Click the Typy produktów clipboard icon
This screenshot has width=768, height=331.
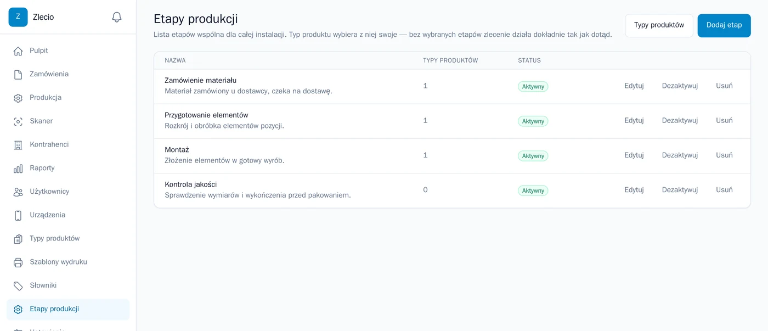click(18, 239)
